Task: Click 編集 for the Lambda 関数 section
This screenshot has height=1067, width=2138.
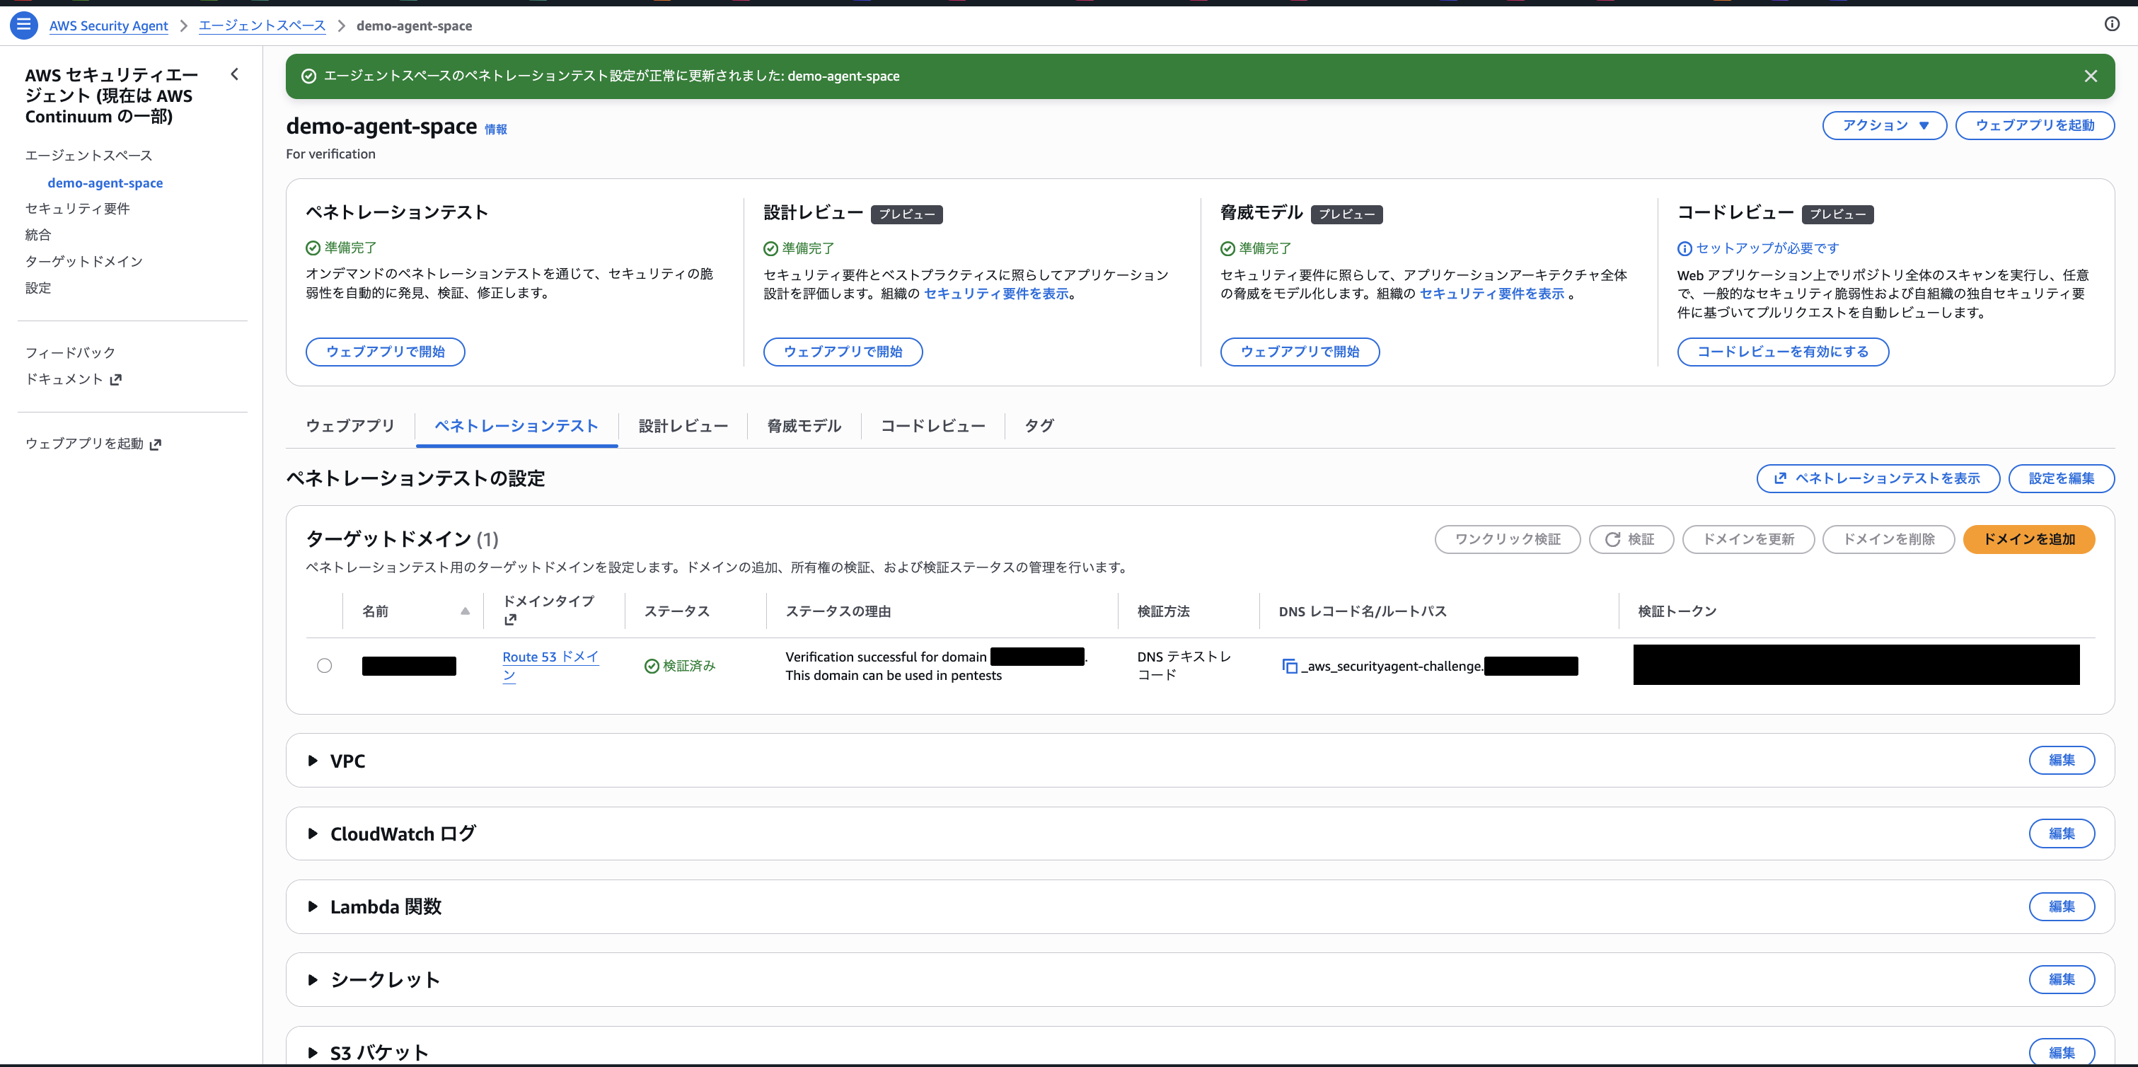Action: [2062, 907]
